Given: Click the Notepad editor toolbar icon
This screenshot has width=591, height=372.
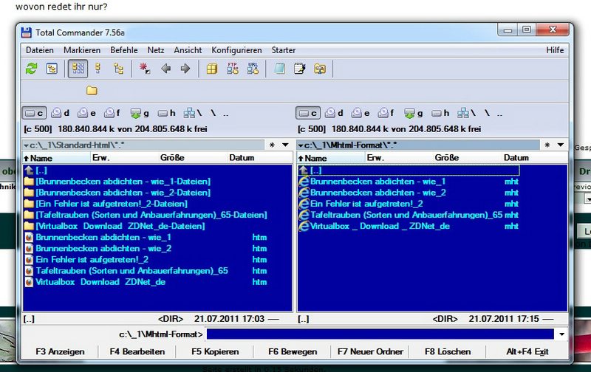Looking at the screenshot, I should [x=300, y=69].
